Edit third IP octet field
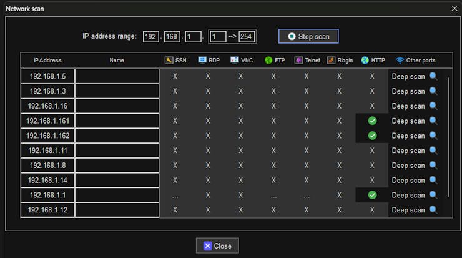 pyautogui.click(x=194, y=37)
